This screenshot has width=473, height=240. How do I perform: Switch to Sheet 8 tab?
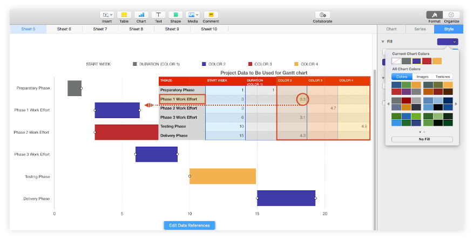click(x=136, y=29)
